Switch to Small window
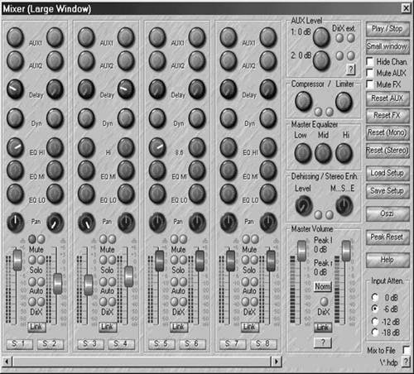 [x=388, y=46]
